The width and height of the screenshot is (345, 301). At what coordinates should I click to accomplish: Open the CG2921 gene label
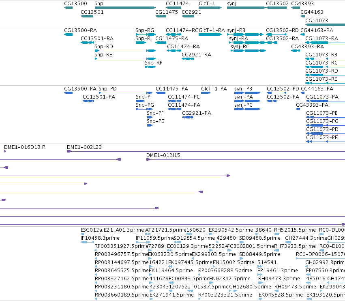191,12
